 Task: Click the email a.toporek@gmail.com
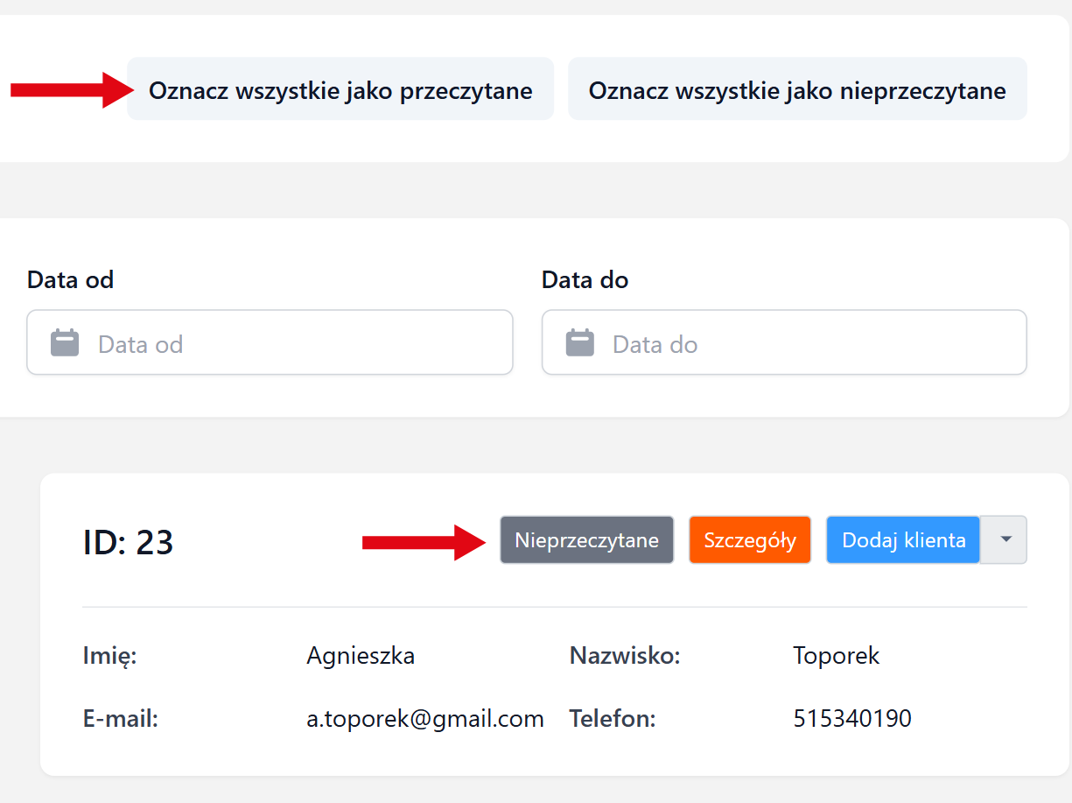coord(425,719)
